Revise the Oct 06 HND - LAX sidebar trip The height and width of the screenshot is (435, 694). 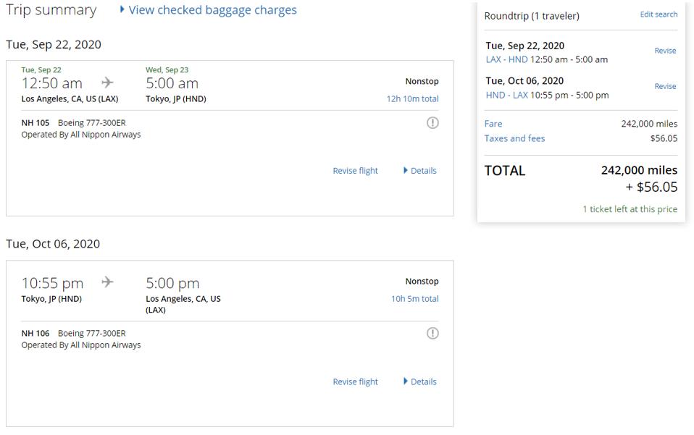tap(665, 86)
